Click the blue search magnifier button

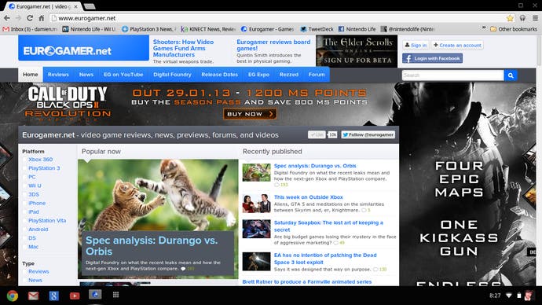pos(511,75)
